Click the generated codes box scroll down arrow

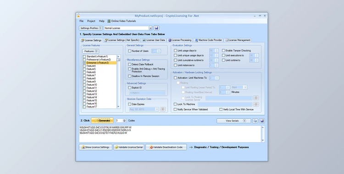click(263, 141)
